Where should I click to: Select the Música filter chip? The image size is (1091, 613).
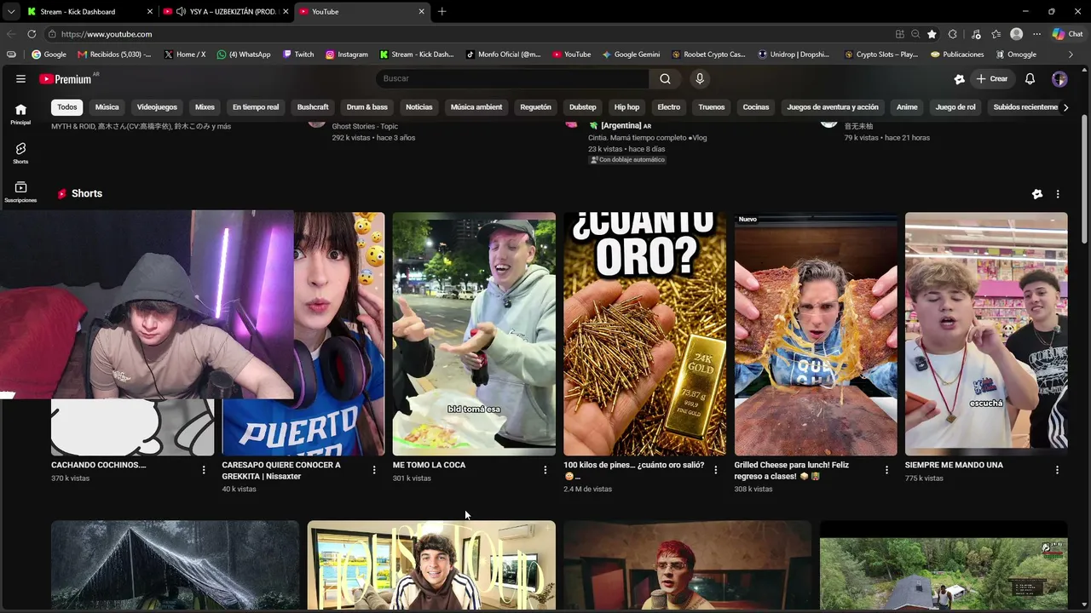[x=107, y=107]
